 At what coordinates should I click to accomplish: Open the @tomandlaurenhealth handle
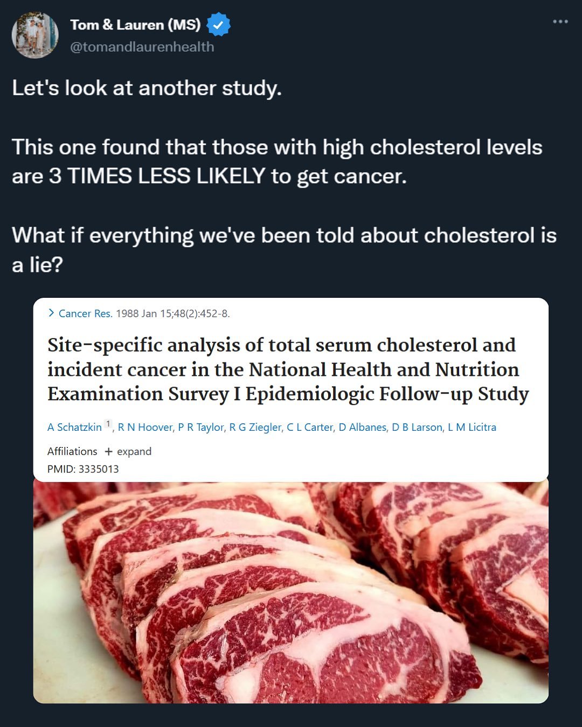tap(142, 47)
